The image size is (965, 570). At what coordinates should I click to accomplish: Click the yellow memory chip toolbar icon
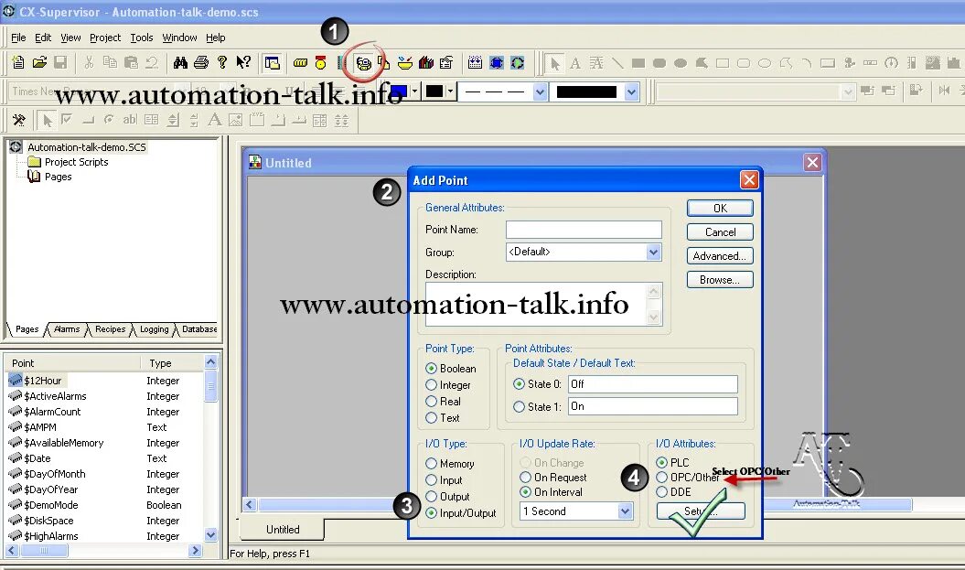(x=300, y=63)
